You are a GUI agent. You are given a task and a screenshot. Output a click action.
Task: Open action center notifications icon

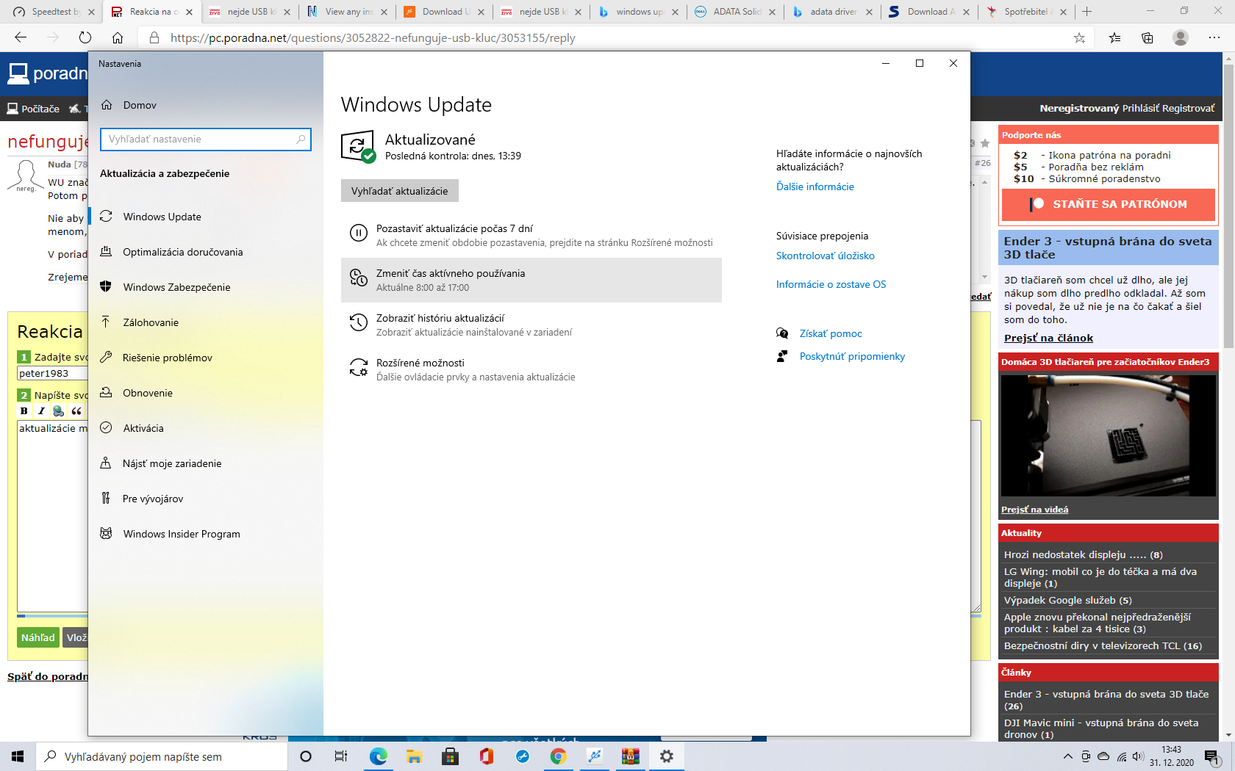[1211, 756]
